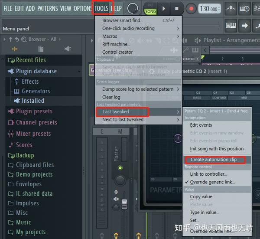Expand Dump score log to selected pattern
The width and height of the screenshot is (260, 239).
coord(138,89)
